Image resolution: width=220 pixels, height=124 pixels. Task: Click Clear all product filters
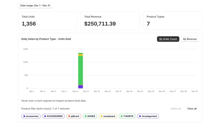(x=192, y=109)
